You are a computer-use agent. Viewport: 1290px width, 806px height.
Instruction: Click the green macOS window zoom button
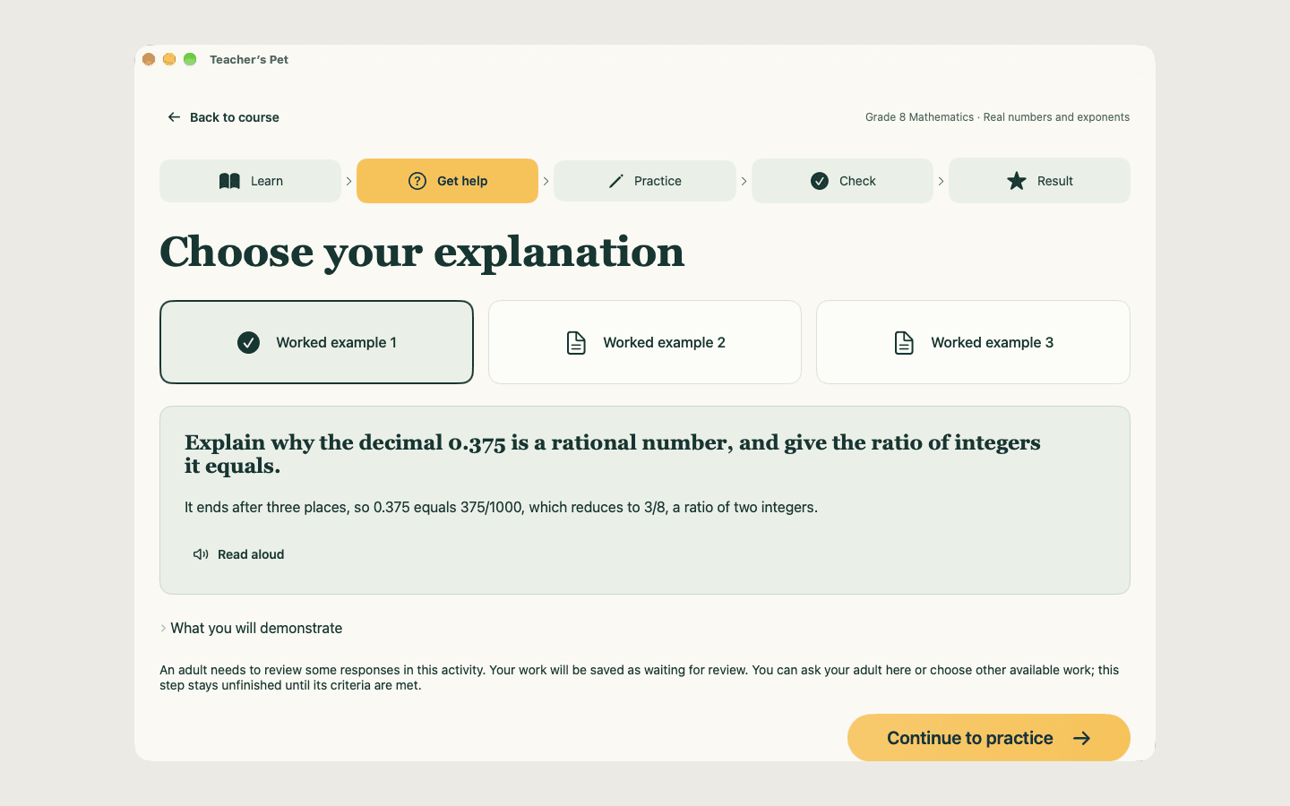point(190,59)
